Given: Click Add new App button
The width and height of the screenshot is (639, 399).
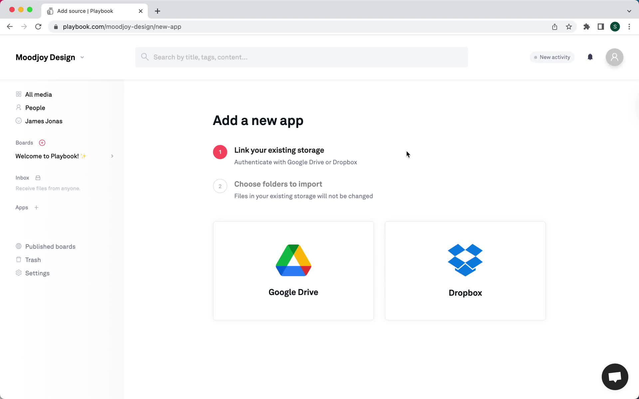Looking at the screenshot, I should coord(36,207).
